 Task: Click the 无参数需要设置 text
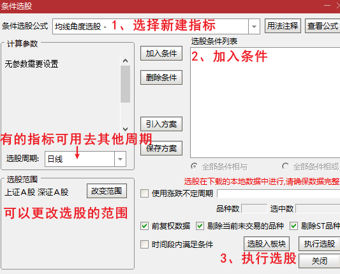click(x=31, y=64)
